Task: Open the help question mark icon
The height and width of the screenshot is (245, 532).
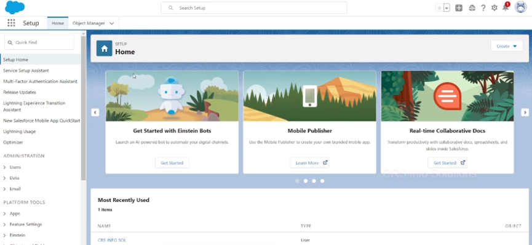Action: tap(483, 8)
